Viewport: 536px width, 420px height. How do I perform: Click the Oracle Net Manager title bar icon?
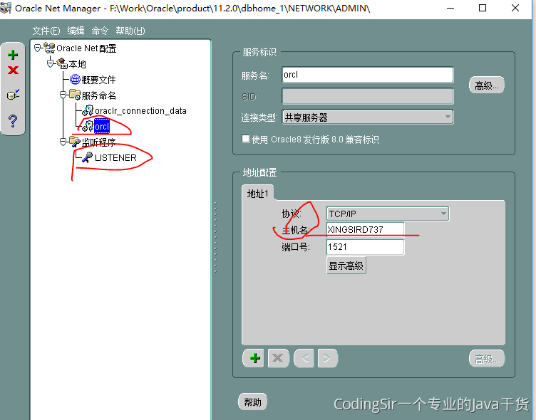coord(6,8)
